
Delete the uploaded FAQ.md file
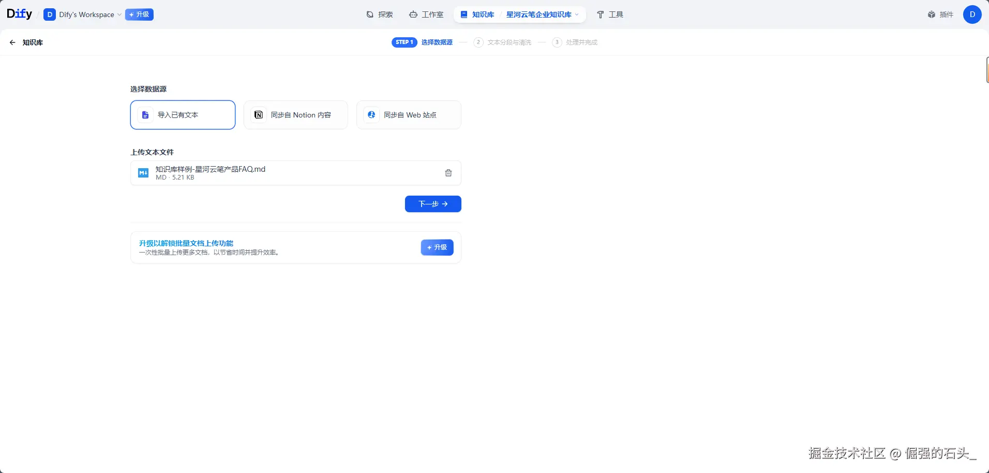click(x=448, y=173)
